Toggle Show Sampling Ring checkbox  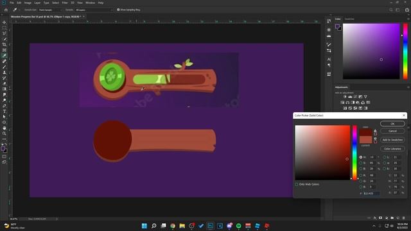pos(118,10)
